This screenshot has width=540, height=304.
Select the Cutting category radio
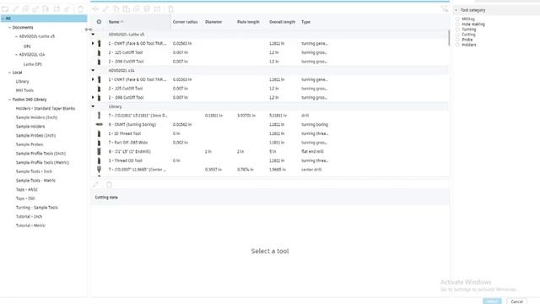point(457,35)
